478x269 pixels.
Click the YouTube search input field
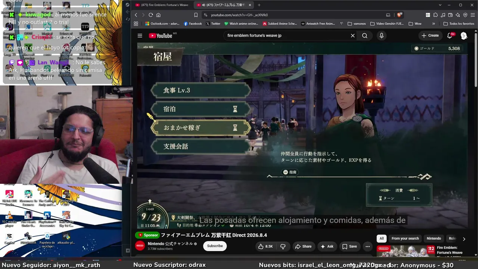(x=288, y=35)
